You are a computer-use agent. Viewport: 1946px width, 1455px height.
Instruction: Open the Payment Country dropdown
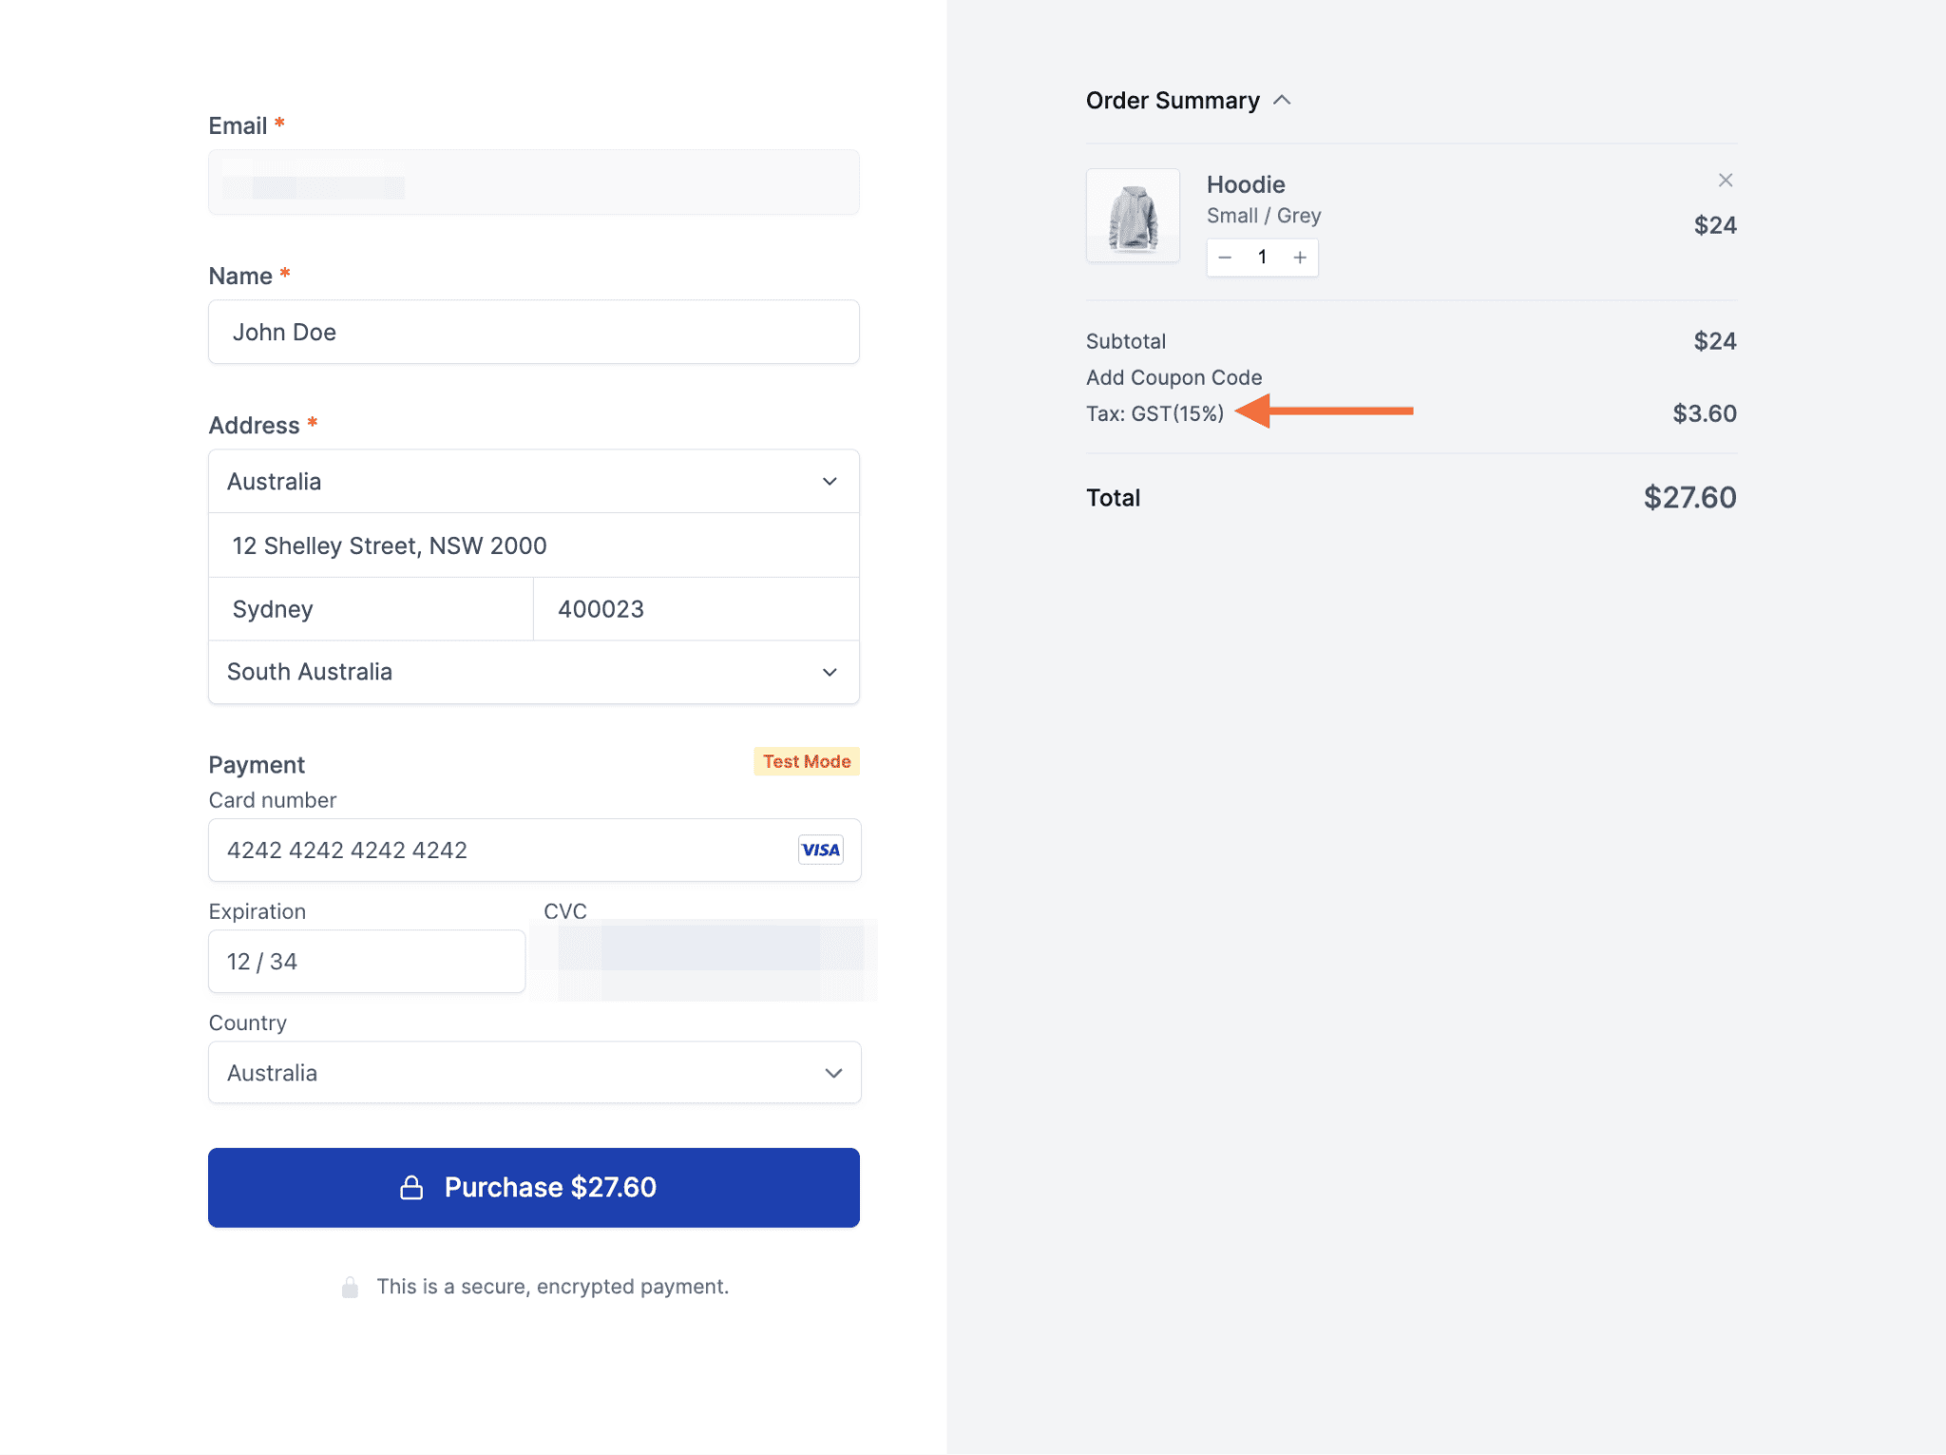pos(534,1073)
